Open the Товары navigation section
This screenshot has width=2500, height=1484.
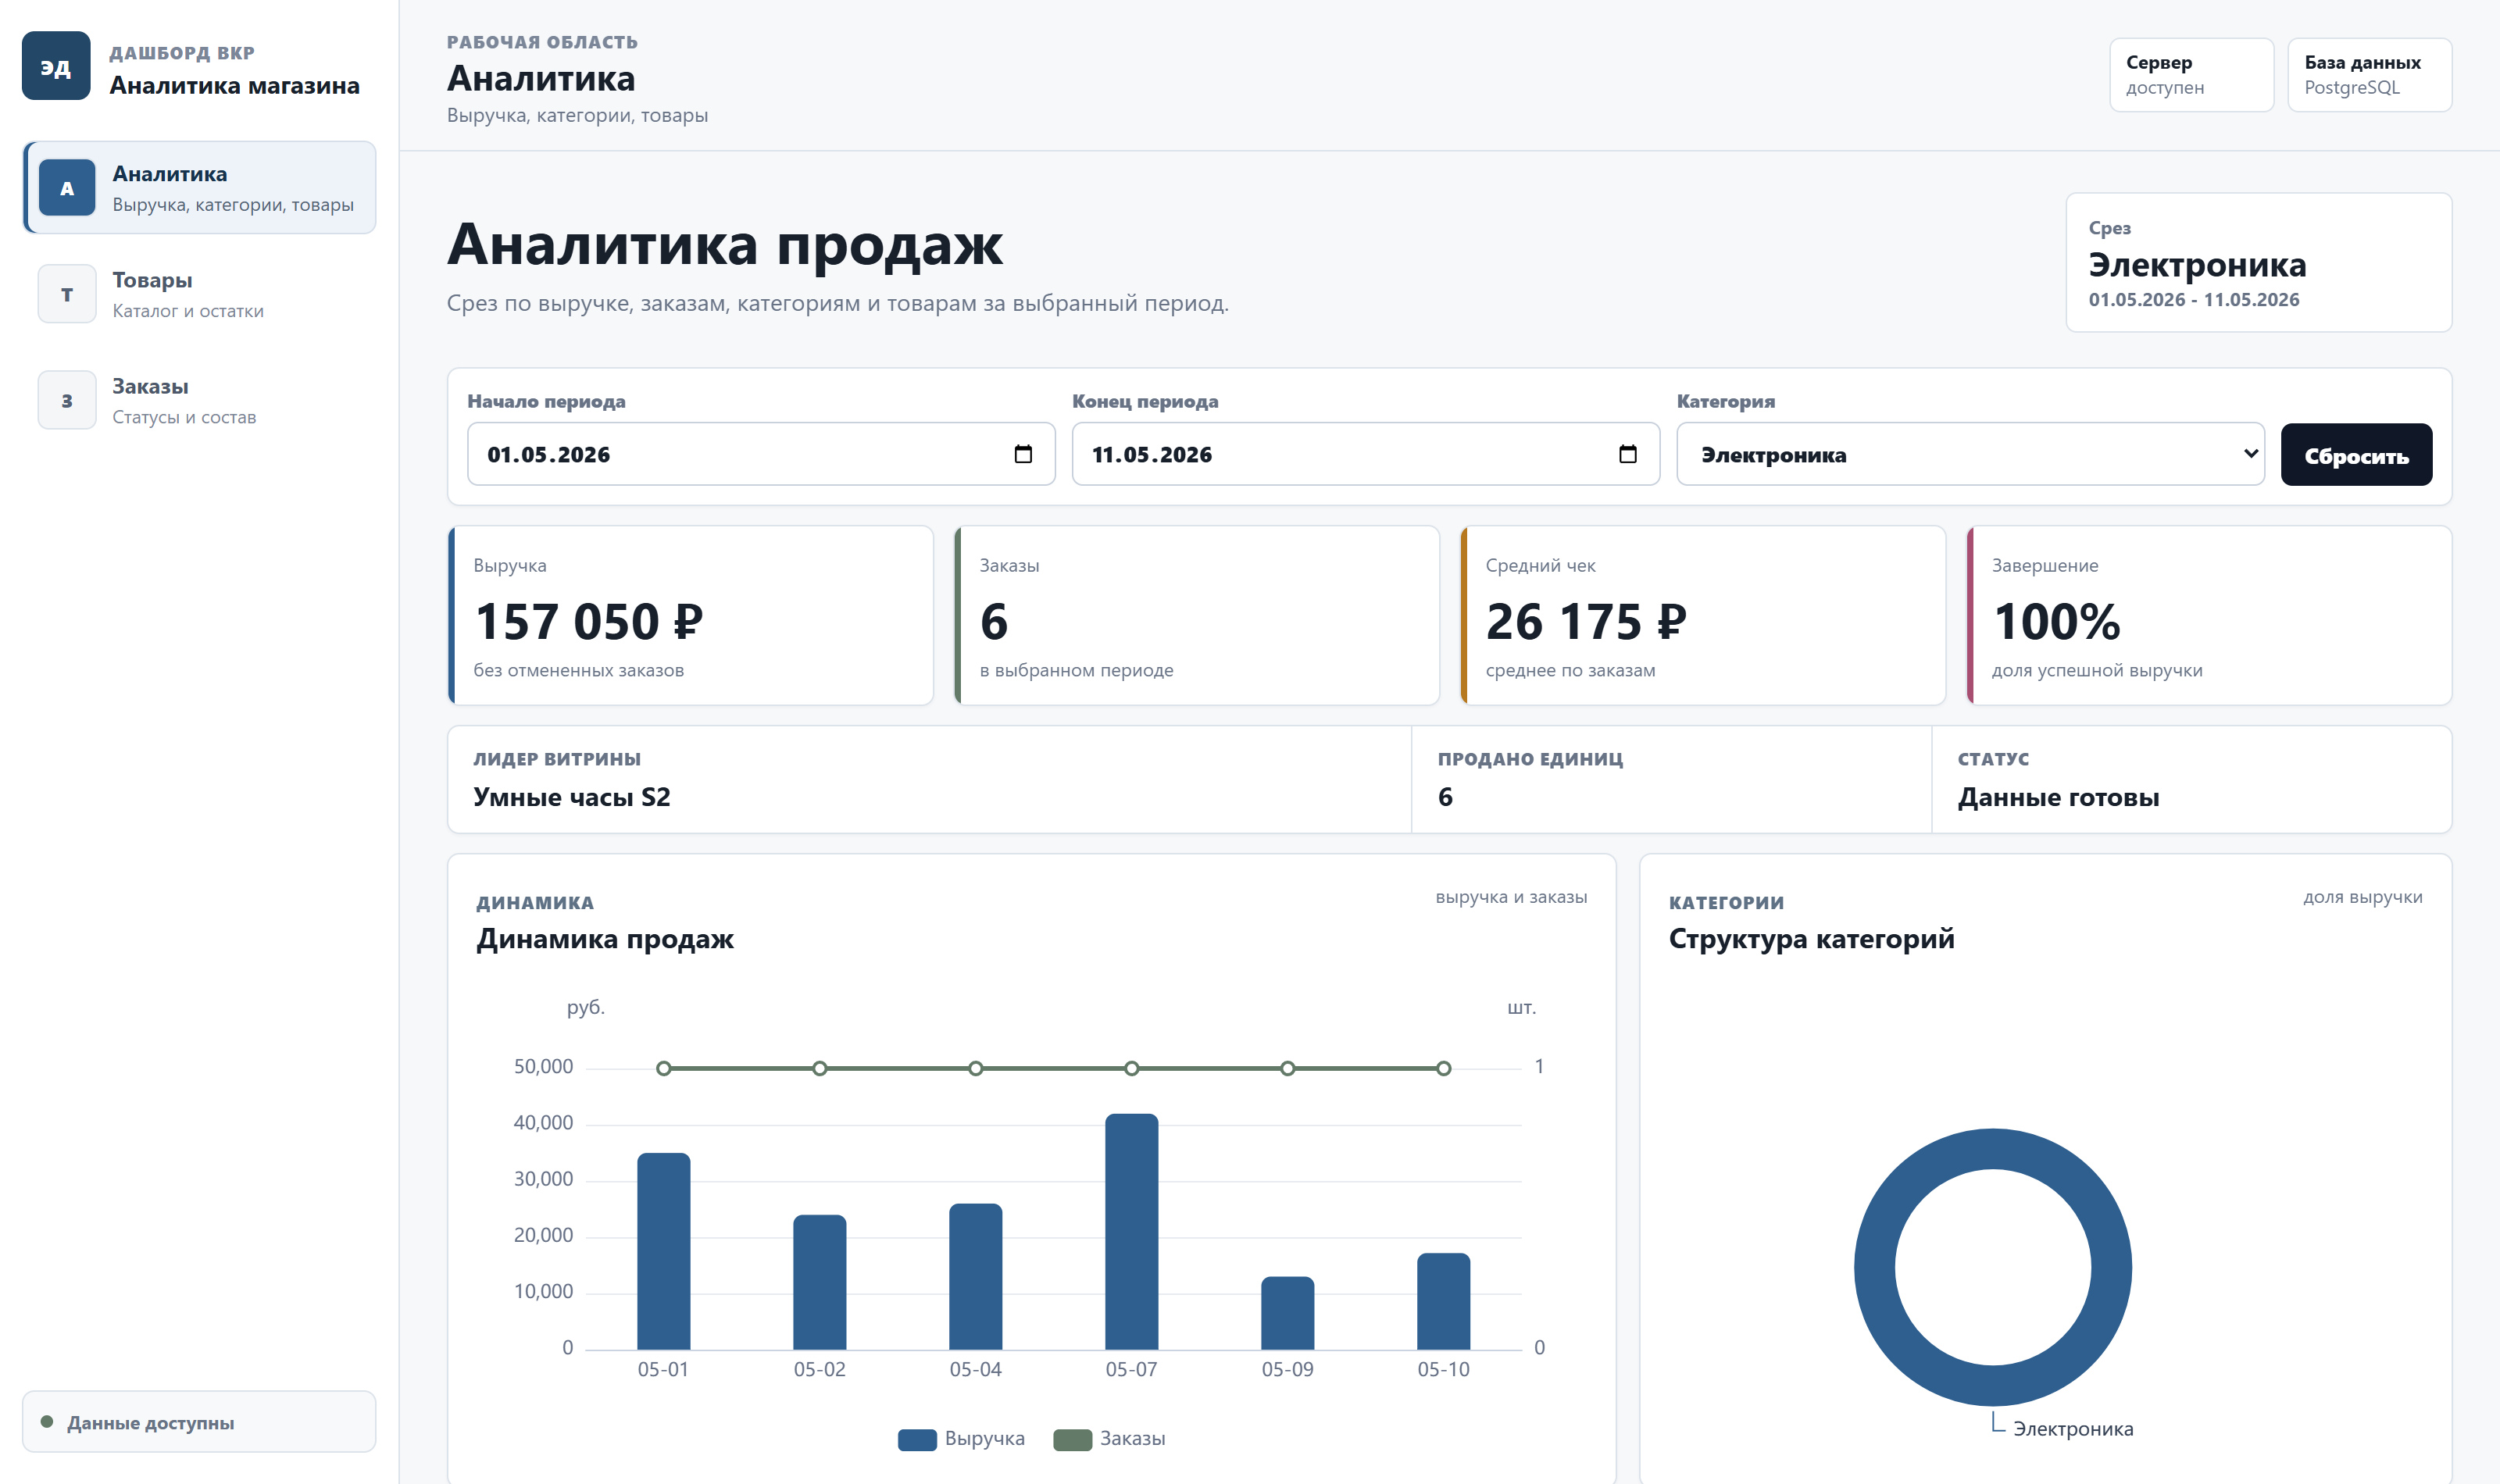tap(200, 294)
